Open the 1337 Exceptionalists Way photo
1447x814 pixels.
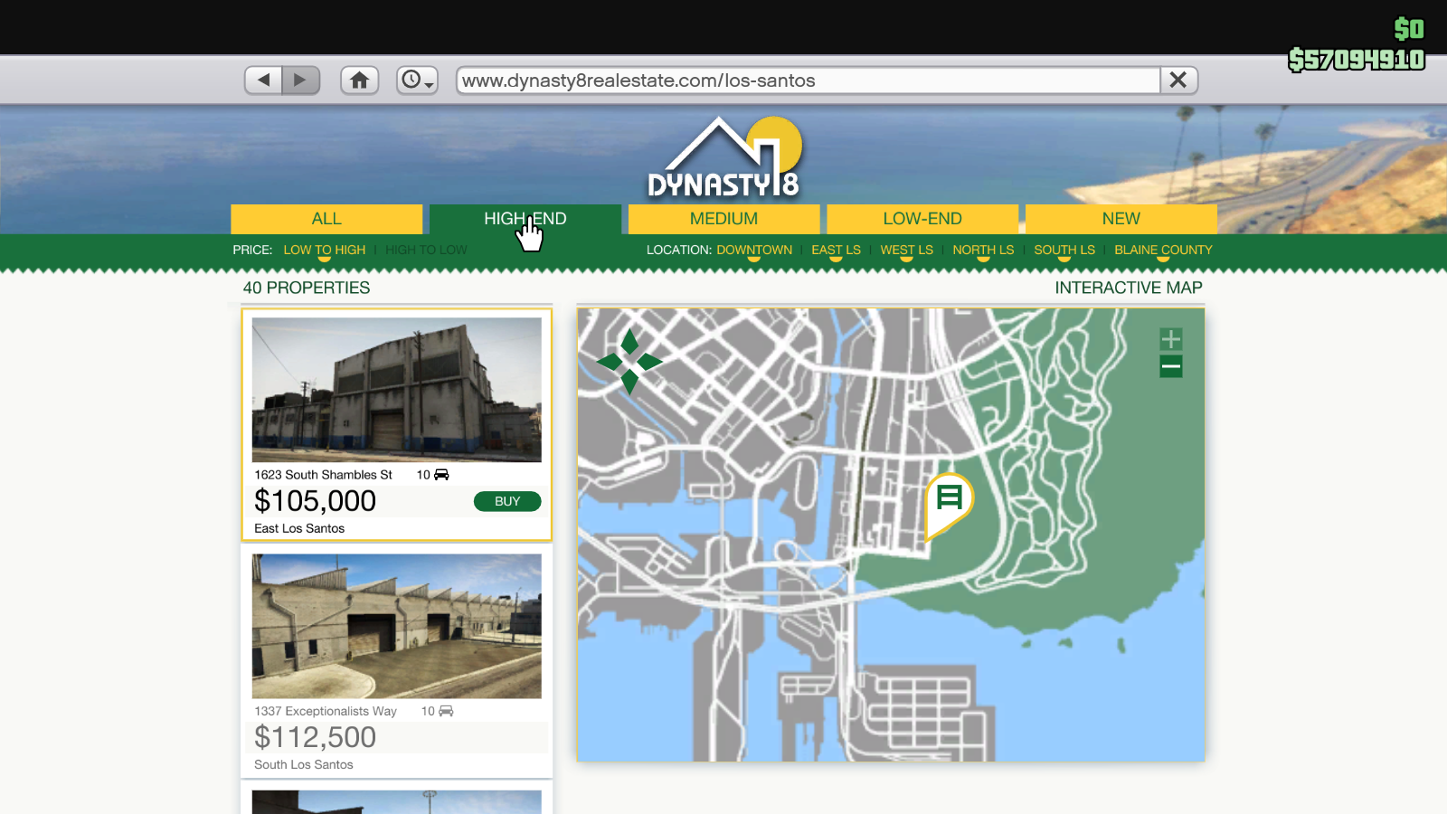[x=397, y=626]
